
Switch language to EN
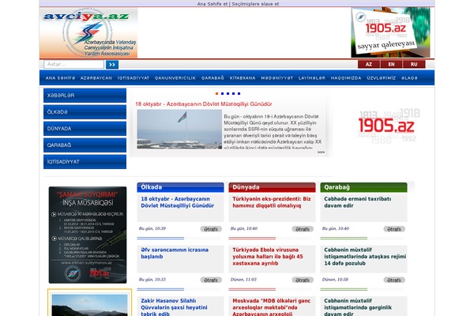[391, 65]
